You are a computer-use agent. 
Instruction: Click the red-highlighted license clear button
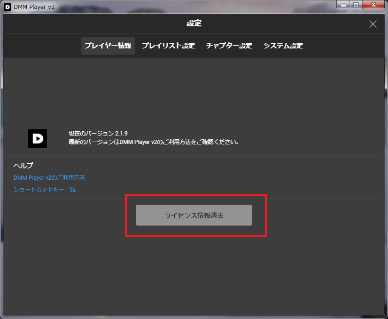194,215
